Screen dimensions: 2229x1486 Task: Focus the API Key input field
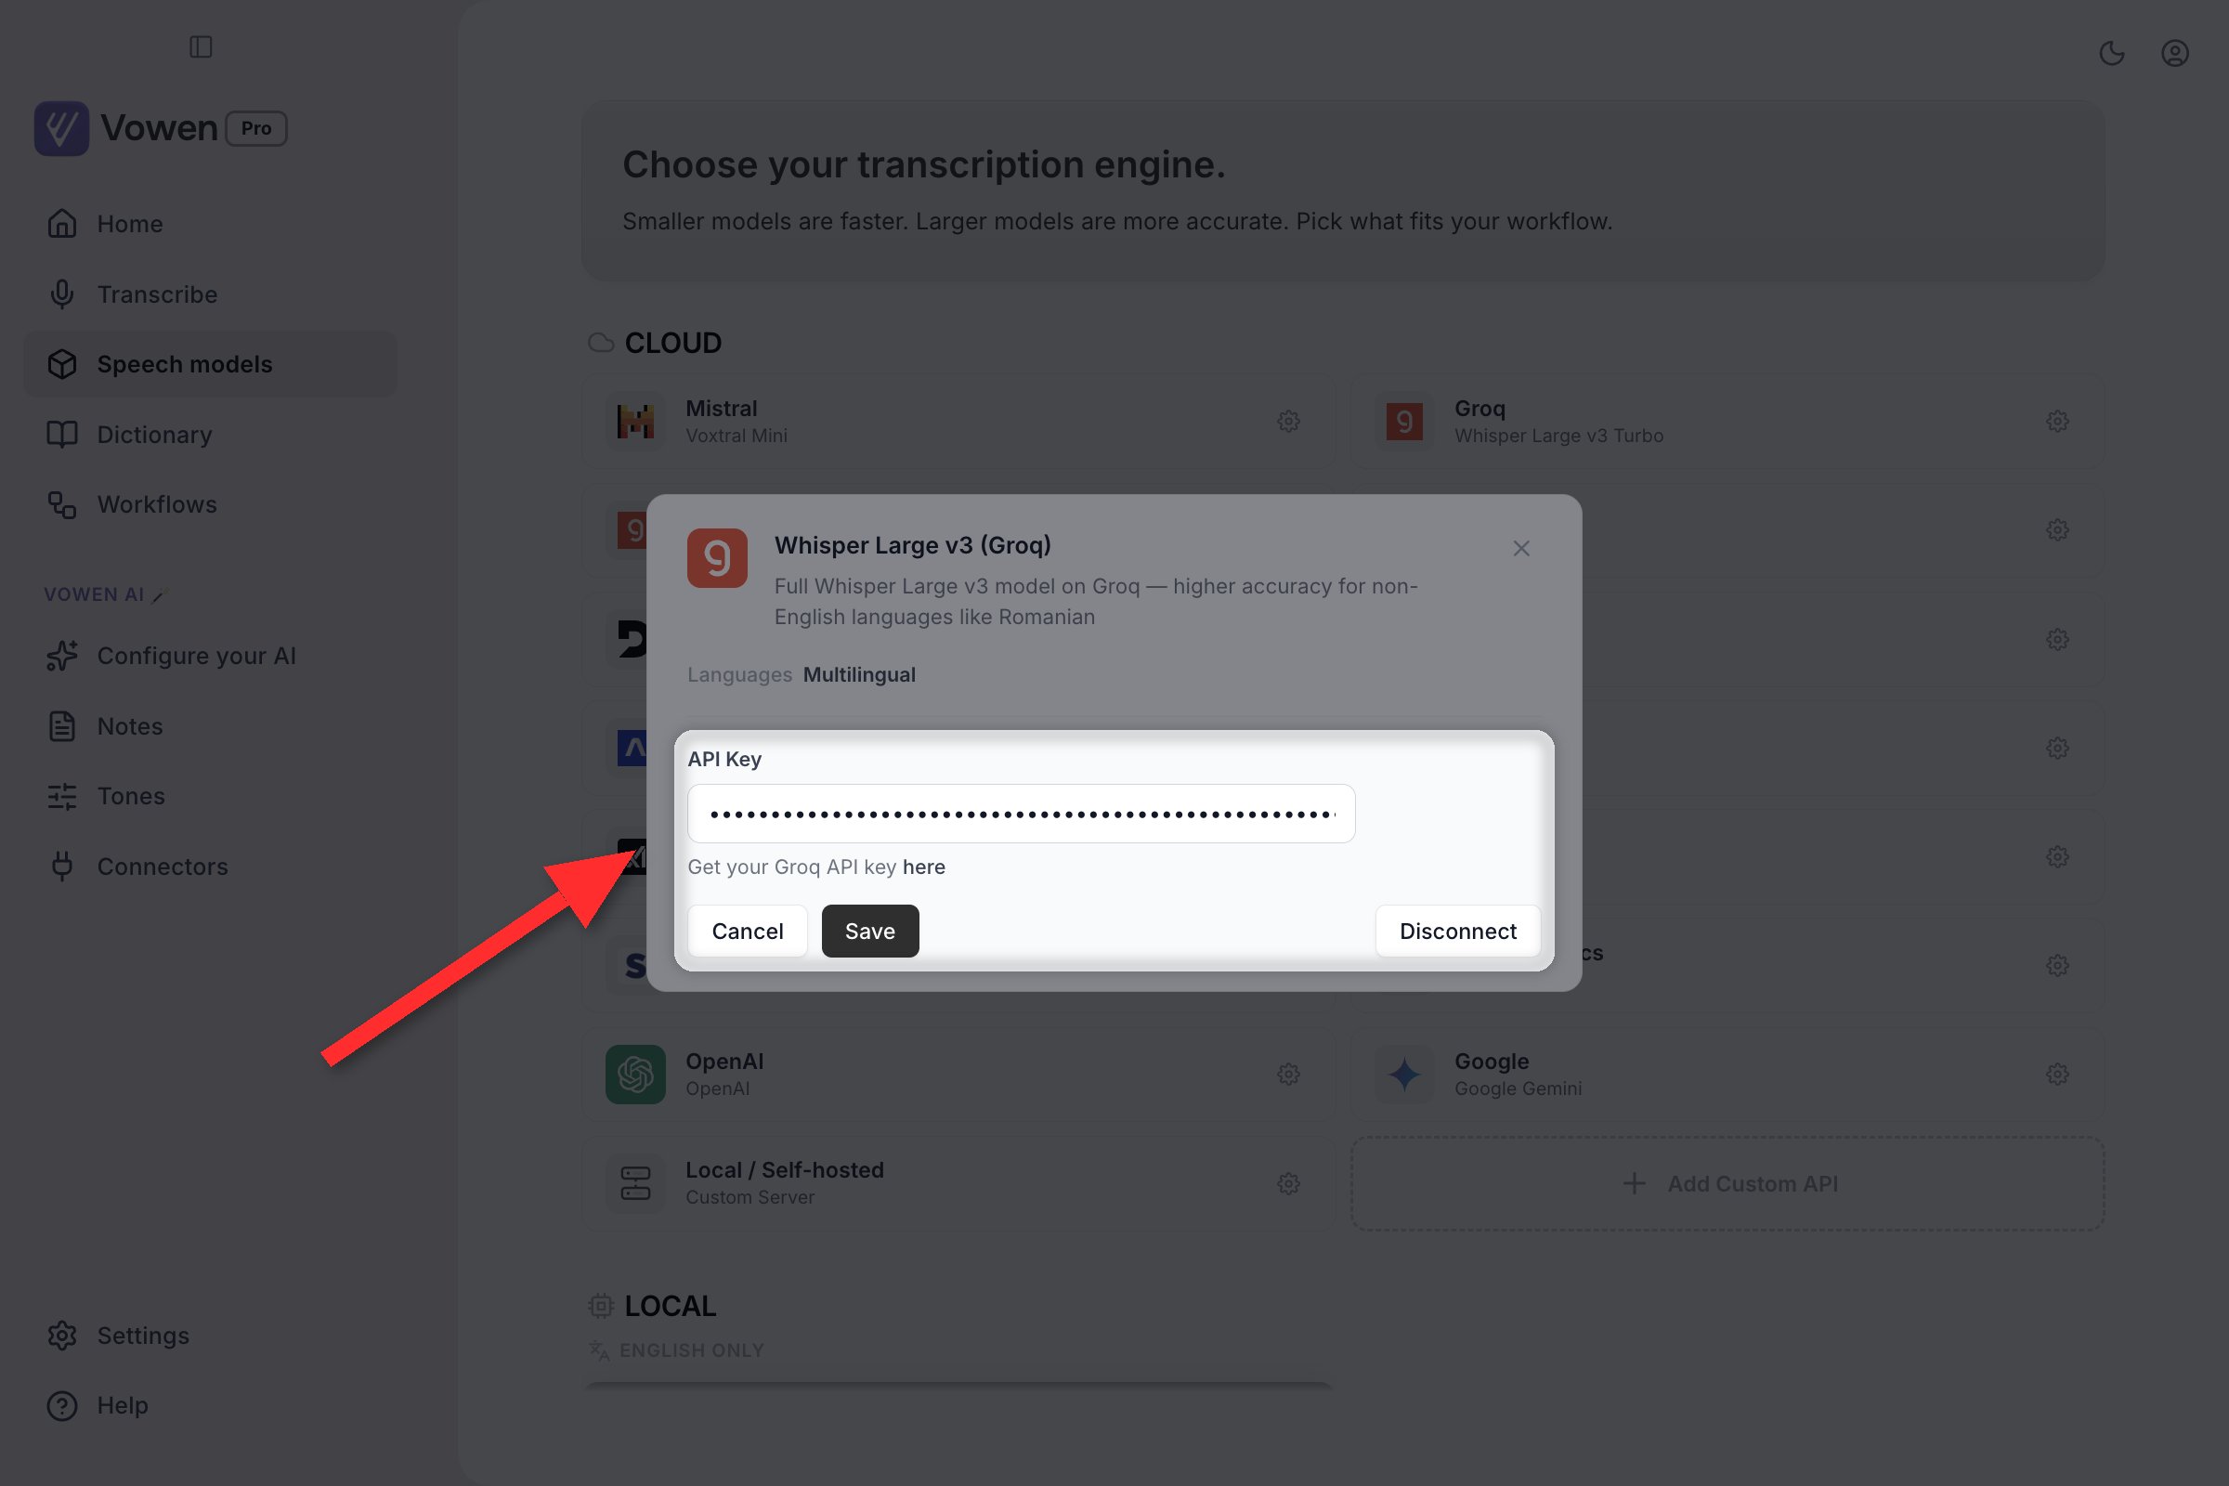[x=1021, y=815]
